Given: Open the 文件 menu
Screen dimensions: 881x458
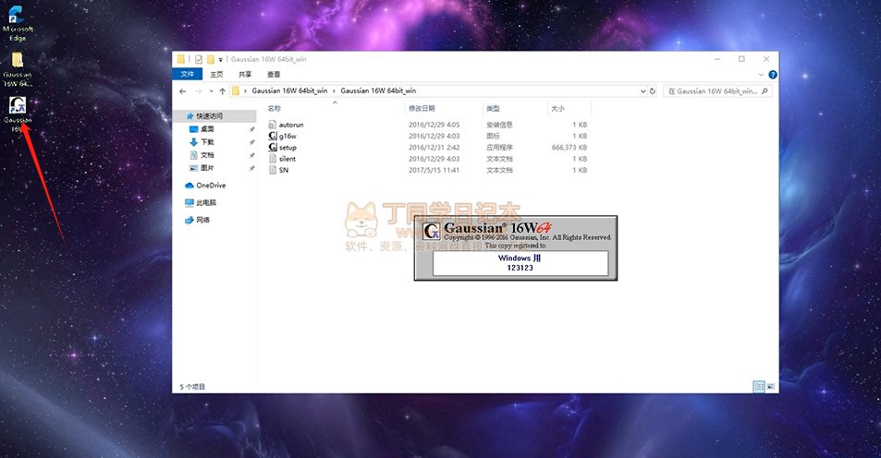Looking at the screenshot, I should pyautogui.click(x=187, y=74).
